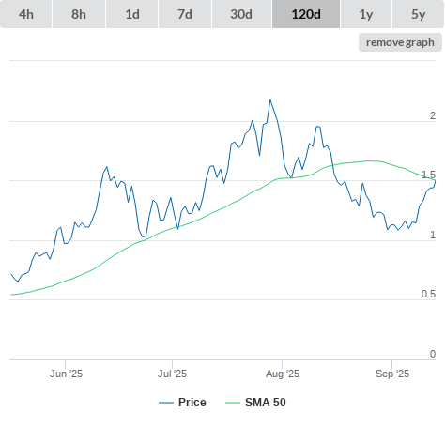This screenshot has width=445, height=427.
Task: Click the Sep '25 axis label
Action: [x=392, y=374]
